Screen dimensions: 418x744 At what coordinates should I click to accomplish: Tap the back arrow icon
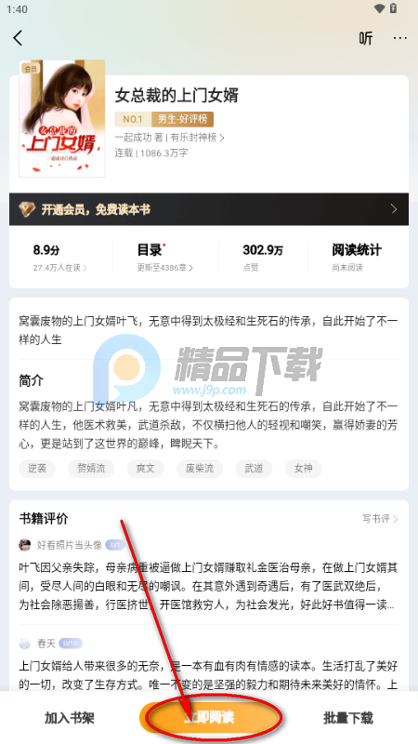tap(18, 38)
